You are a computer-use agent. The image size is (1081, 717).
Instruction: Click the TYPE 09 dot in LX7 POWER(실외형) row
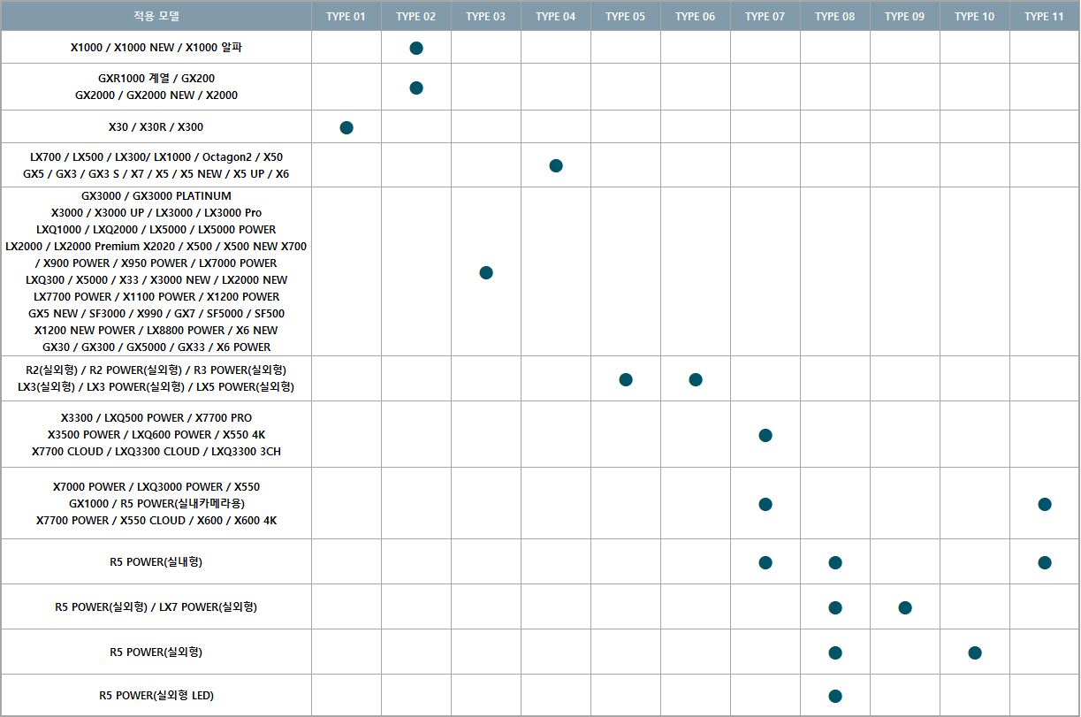click(905, 607)
